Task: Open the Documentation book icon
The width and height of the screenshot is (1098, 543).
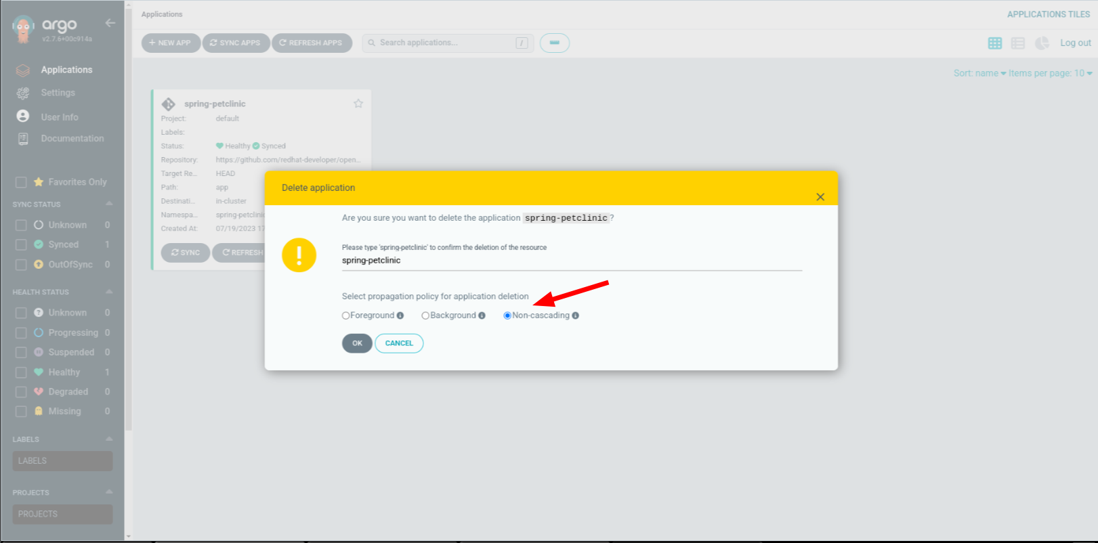Action: point(23,139)
